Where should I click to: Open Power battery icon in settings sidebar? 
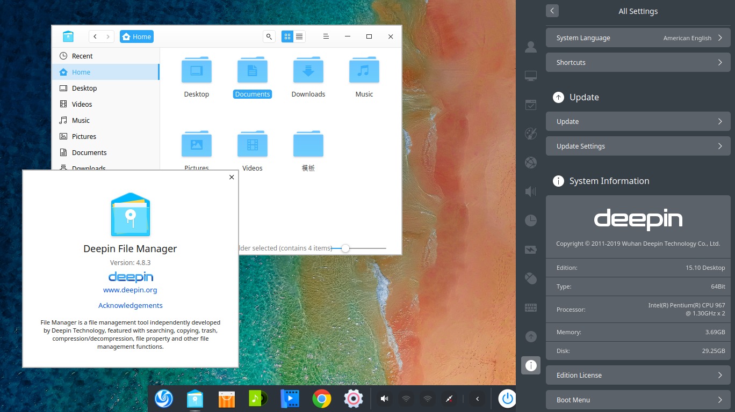click(531, 249)
